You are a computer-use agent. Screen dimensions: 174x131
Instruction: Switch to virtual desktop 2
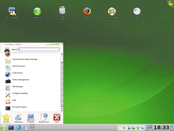tap(32, 129)
